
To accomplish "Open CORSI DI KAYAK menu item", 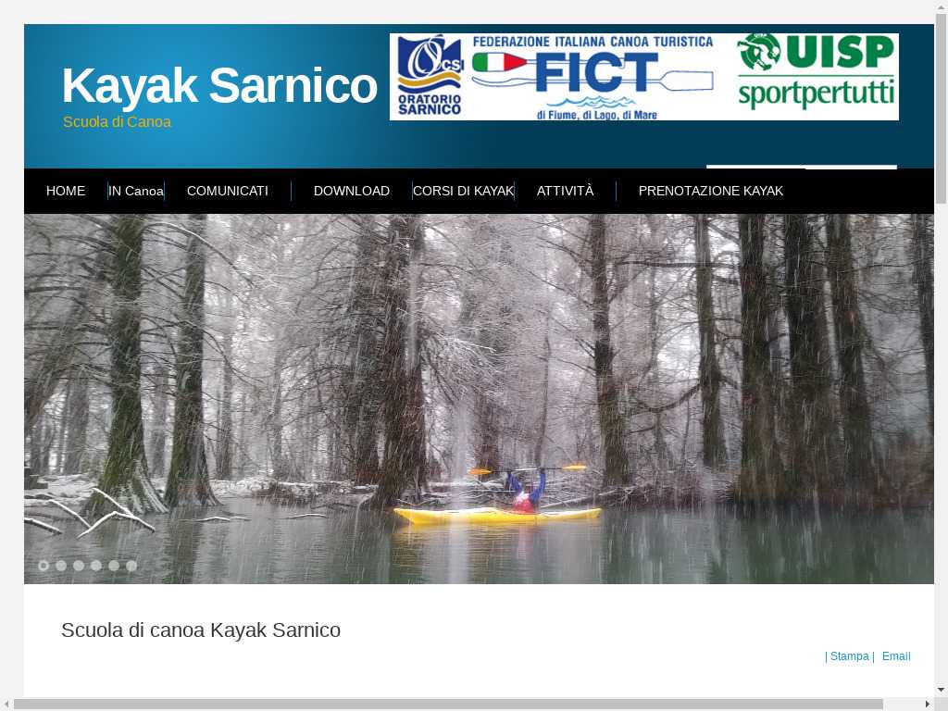I will tap(463, 191).
